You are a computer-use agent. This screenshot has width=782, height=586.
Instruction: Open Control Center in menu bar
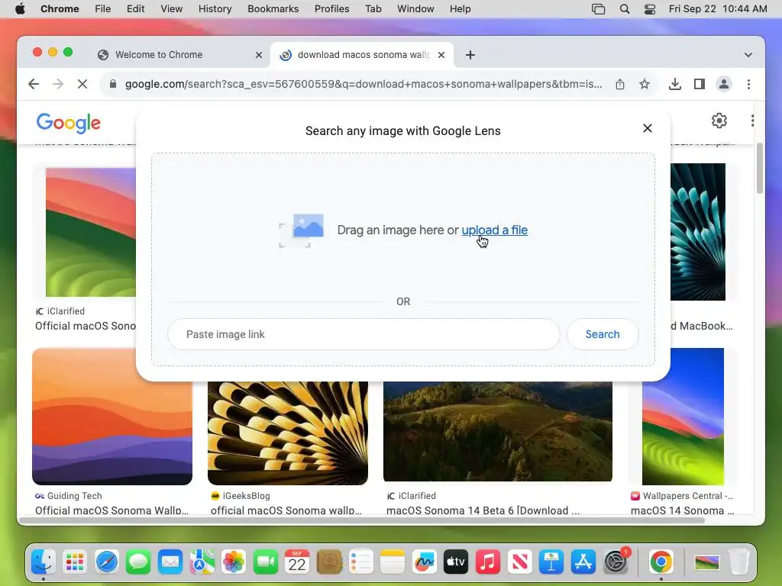click(650, 9)
